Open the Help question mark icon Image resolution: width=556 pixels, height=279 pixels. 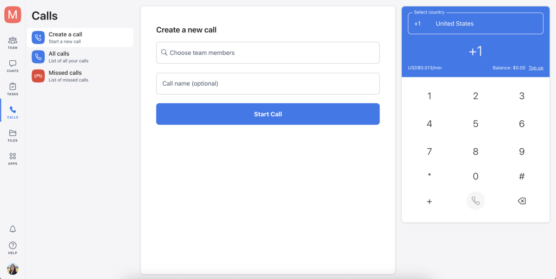(13, 246)
